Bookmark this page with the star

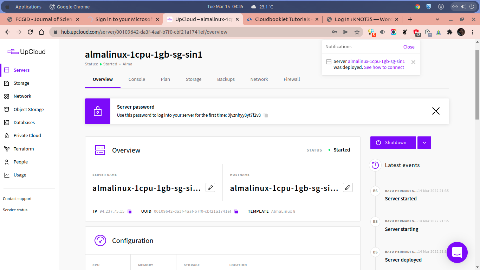tap(357, 32)
